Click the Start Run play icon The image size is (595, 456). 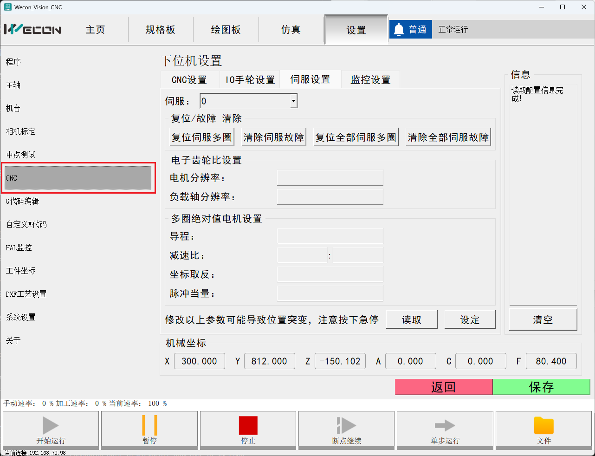[x=51, y=425]
